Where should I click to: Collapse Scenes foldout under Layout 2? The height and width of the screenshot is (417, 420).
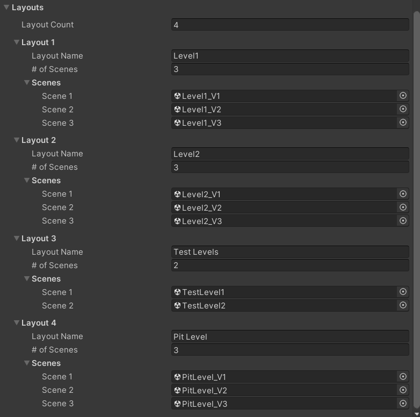(x=27, y=181)
